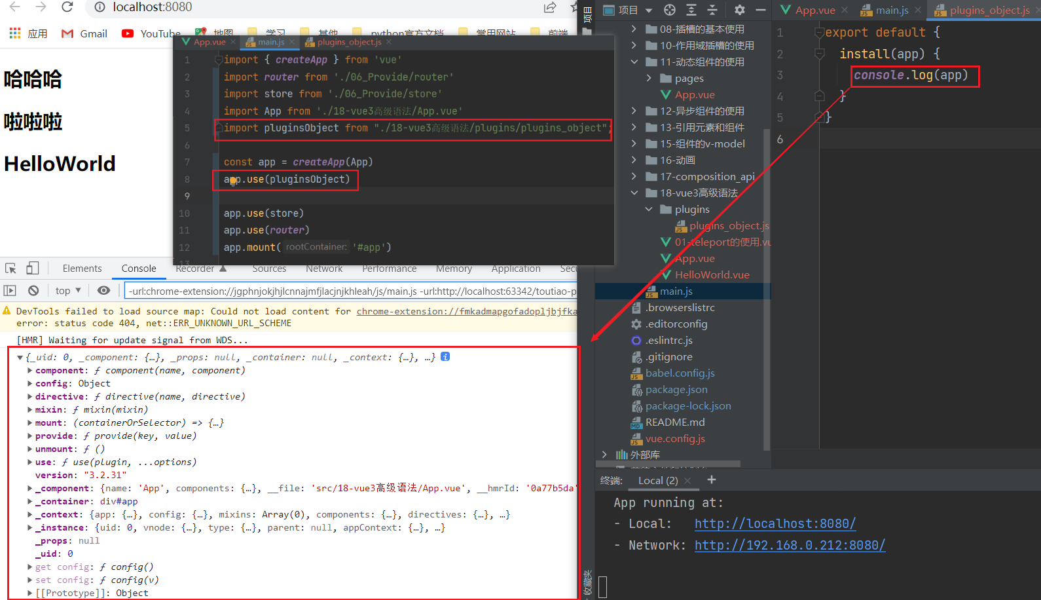This screenshot has width=1041, height=600.
Task: Select main.js in the project tree
Action: (x=668, y=291)
